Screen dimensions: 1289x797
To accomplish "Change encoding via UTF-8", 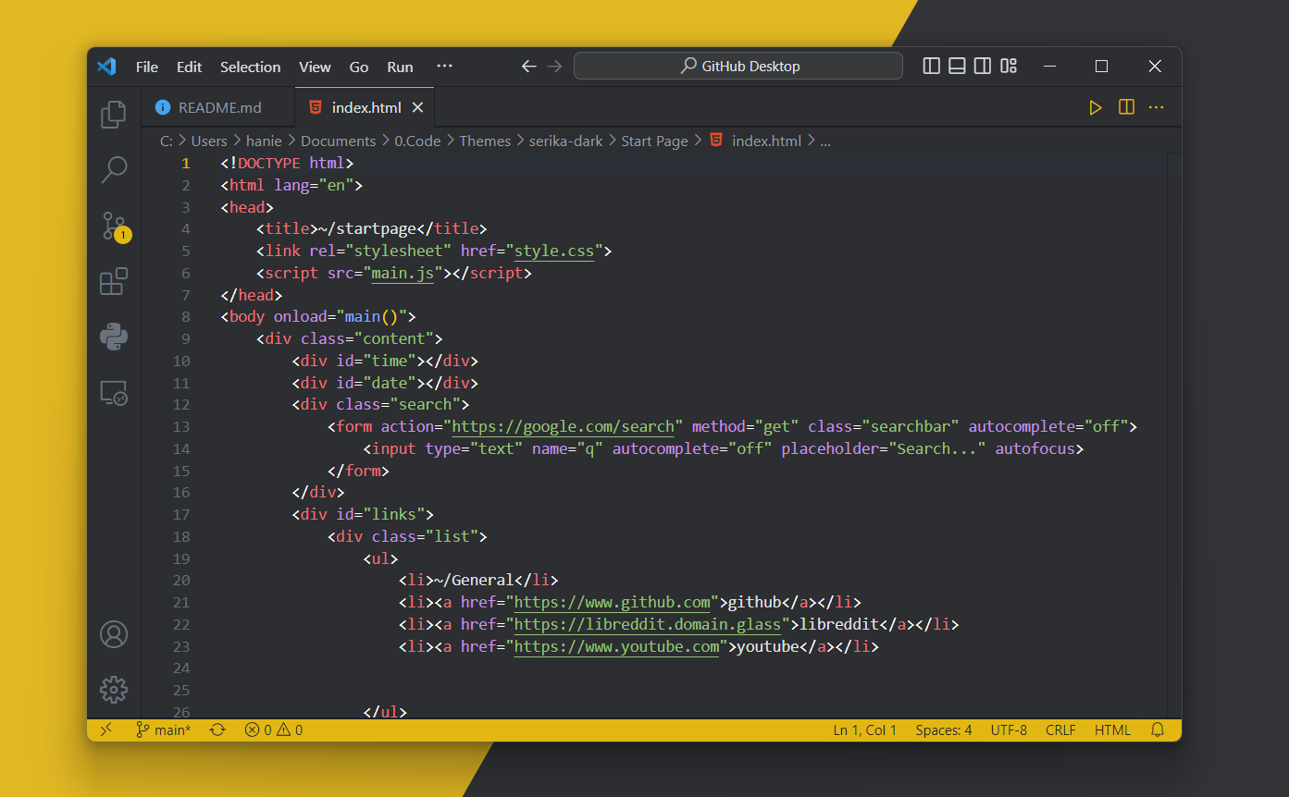I will [1009, 730].
